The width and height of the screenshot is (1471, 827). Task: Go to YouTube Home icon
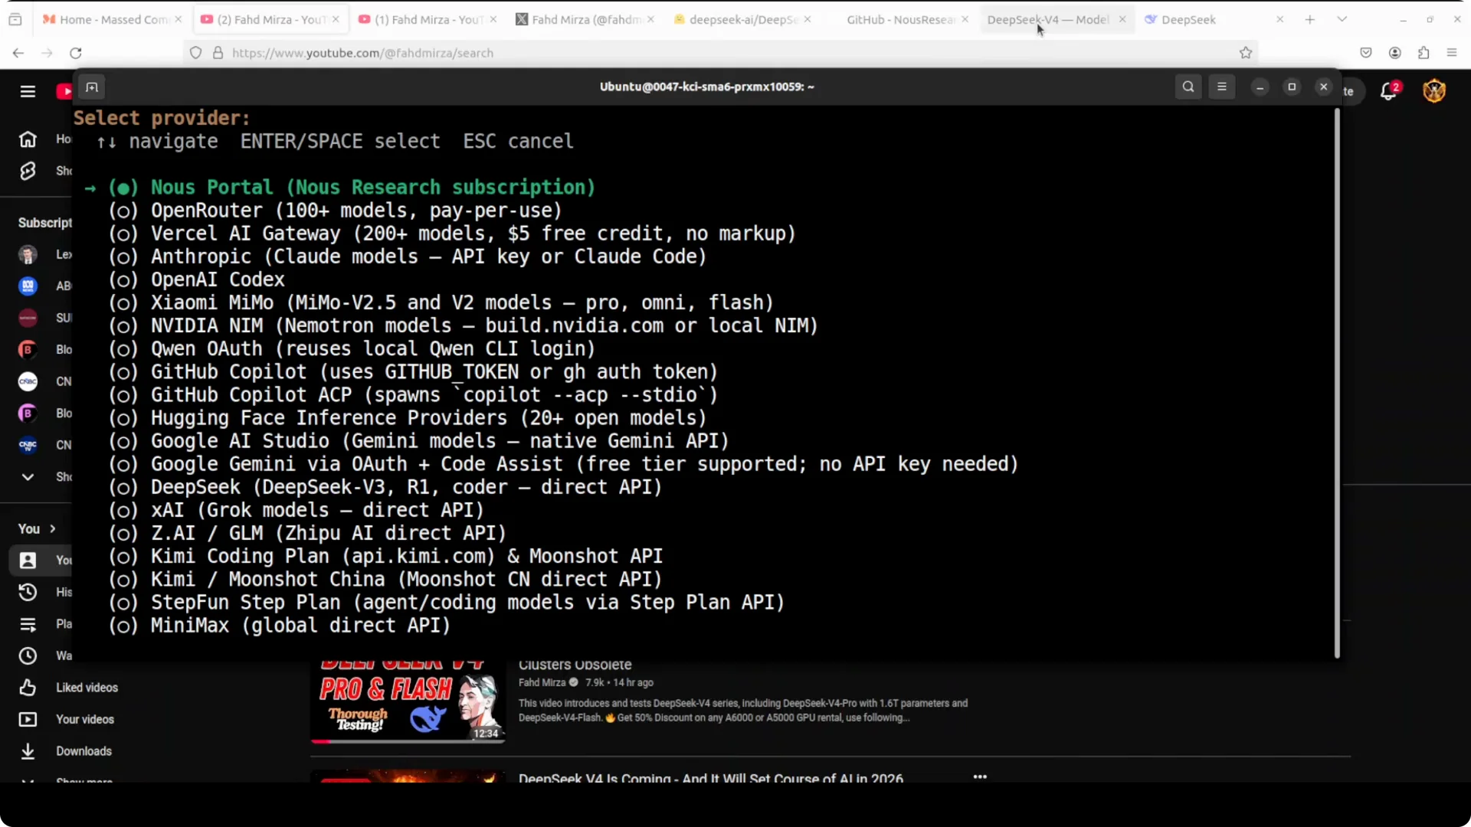[x=28, y=139]
